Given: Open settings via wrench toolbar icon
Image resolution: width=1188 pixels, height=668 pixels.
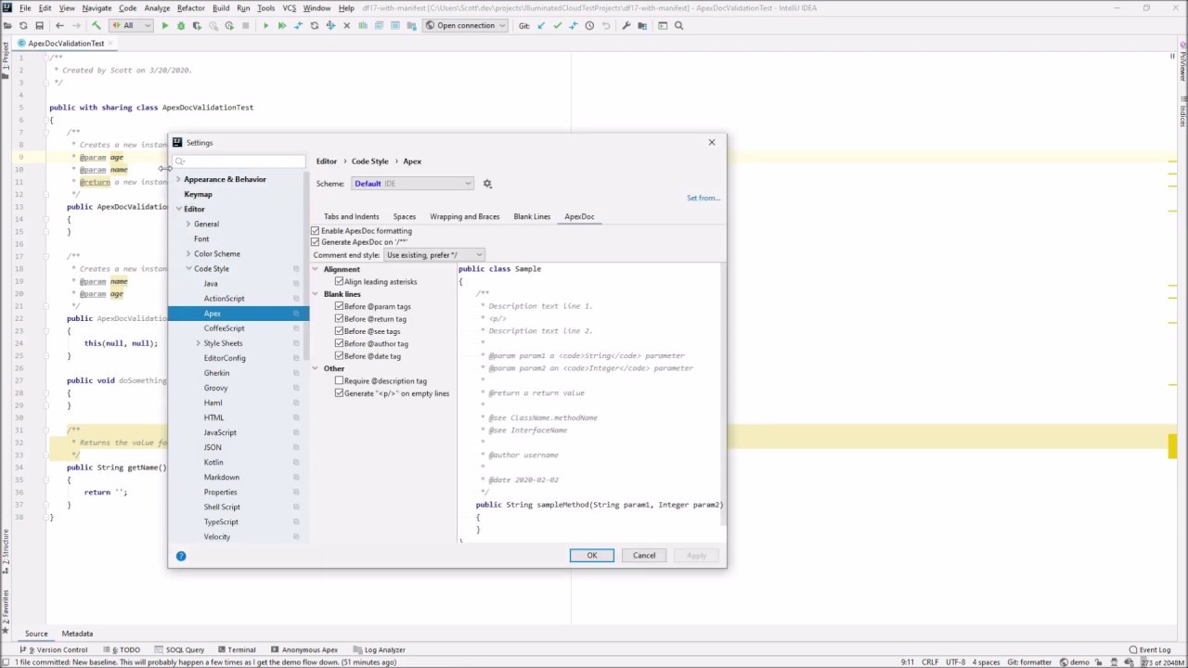Looking at the screenshot, I should click(626, 26).
